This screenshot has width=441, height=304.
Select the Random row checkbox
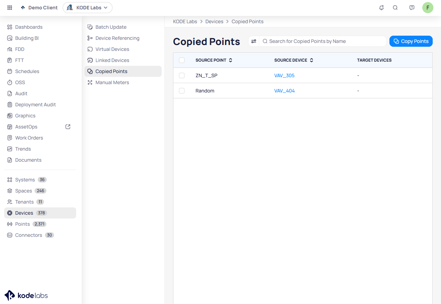[x=182, y=91]
